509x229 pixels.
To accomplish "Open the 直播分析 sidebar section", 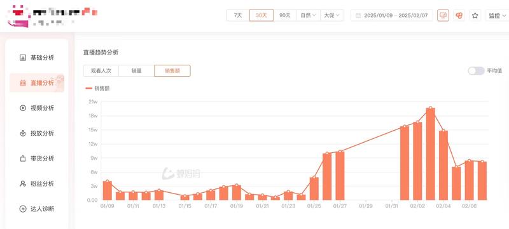I will 37,83.
